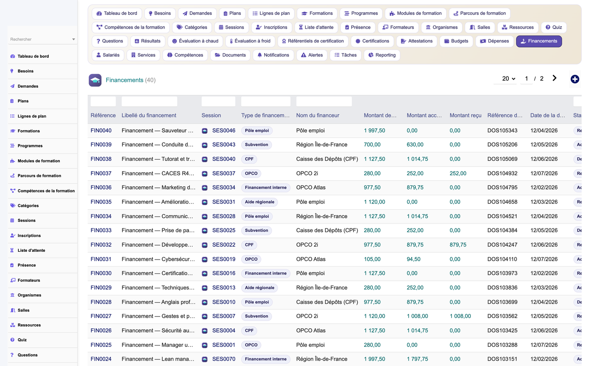Open the Budgets tab

(x=456, y=41)
